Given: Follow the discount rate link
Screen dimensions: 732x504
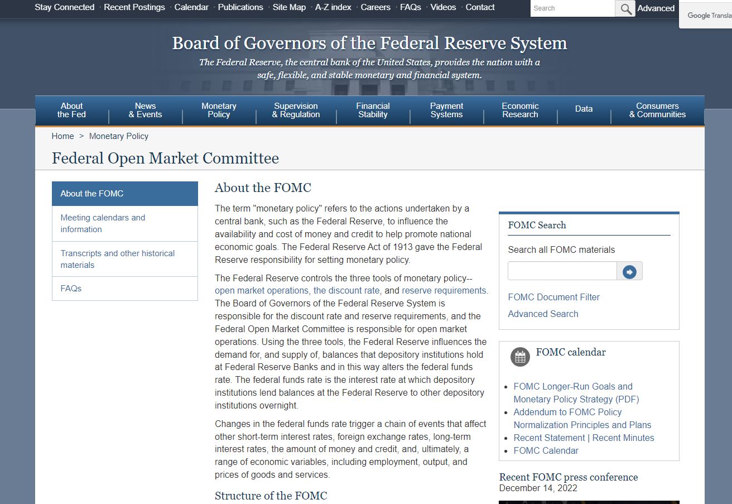Looking at the screenshot, I should (x=346, y=291).
